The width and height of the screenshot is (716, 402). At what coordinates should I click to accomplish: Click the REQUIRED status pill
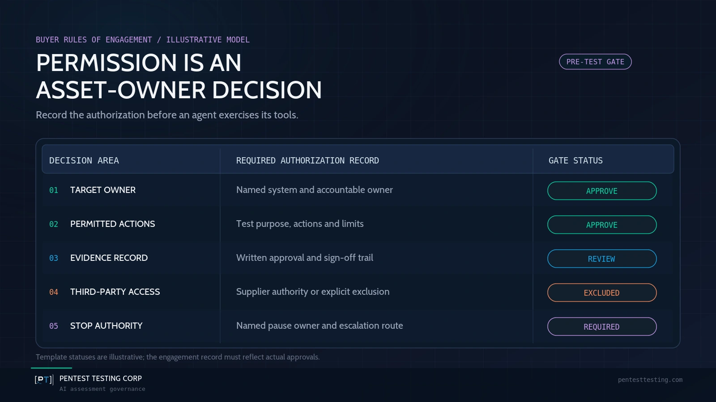pos(602,327)
